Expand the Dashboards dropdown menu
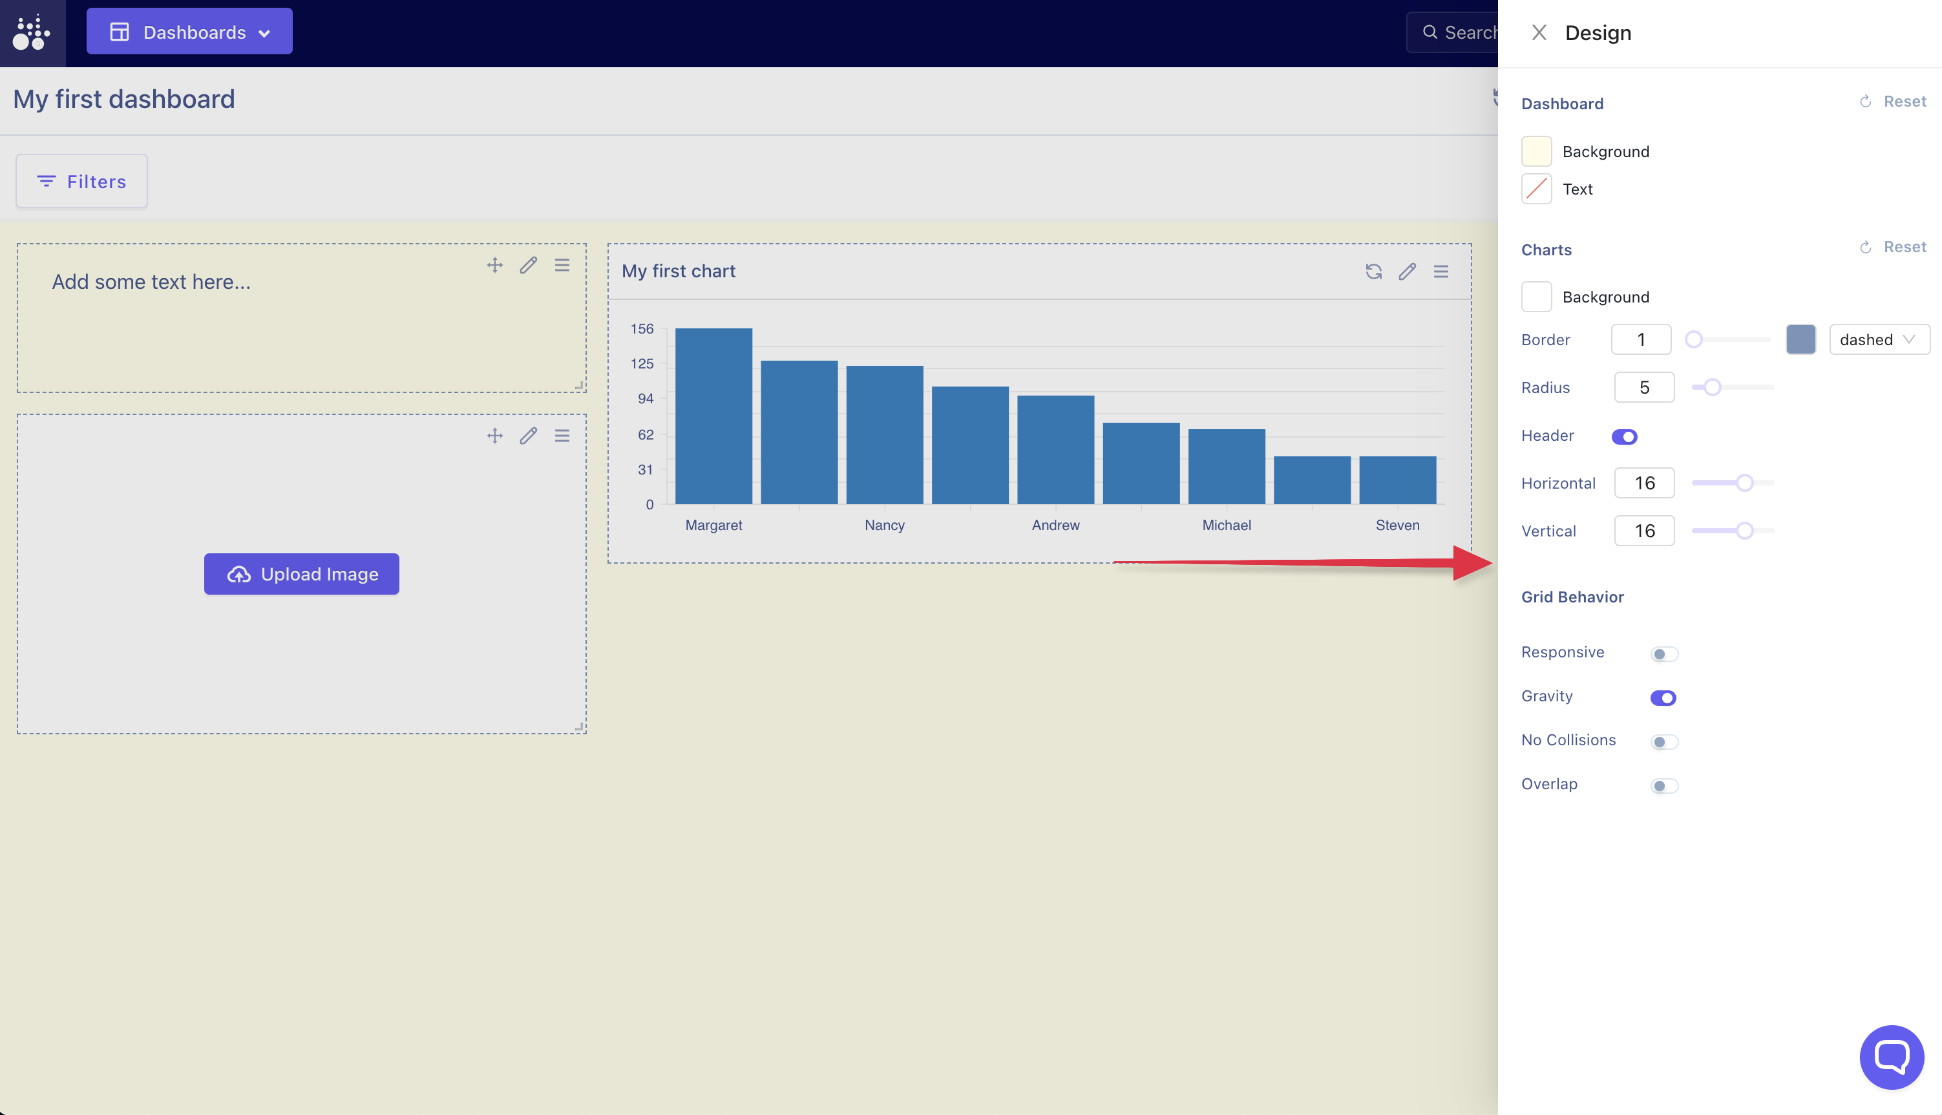Screen dimensions: 1942x1115 (x=189, y=32)
